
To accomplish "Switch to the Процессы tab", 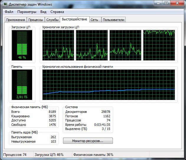I will tap(36, 20).
